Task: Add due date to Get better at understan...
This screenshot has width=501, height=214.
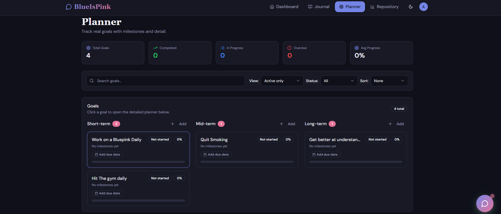Action: tap(325, 155)
